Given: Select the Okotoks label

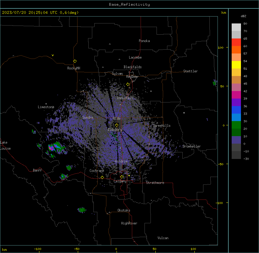Looking at the screenshot, I should (x=124, y=210).
